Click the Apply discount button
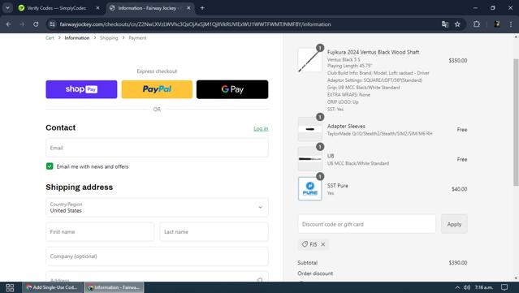Screen dimensions: 519x293 pos(454,224)
